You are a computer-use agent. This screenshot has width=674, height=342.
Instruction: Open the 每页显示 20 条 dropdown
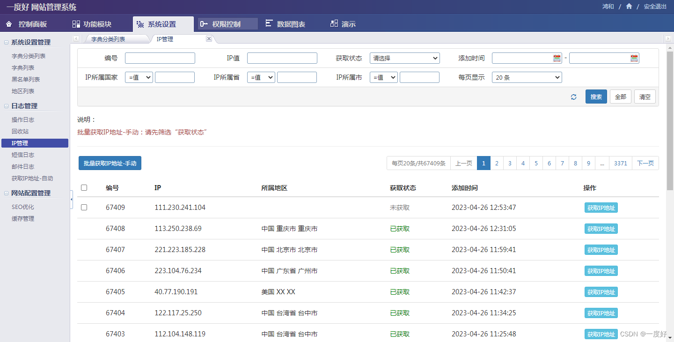pos(527,77)
